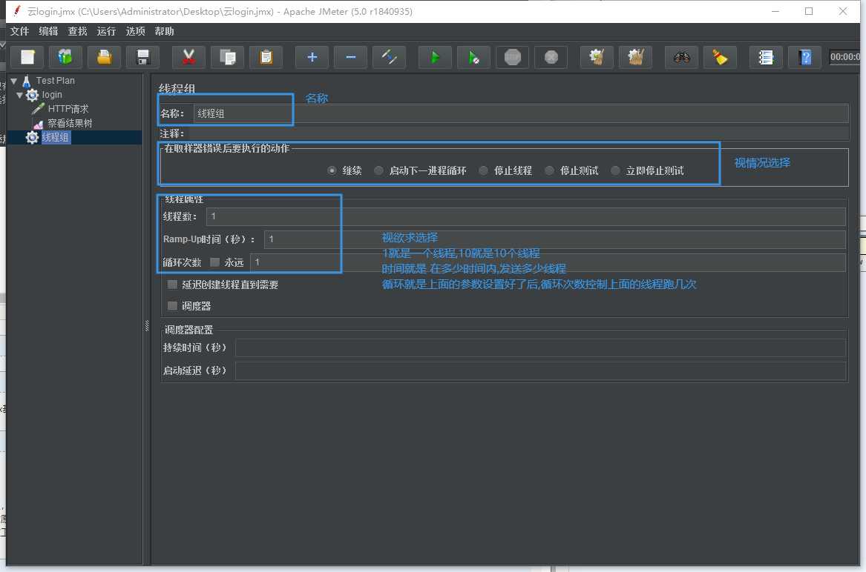Expand all nodes with the plus icon
Viewport: 866px width, 572px height.
point(312,57)
